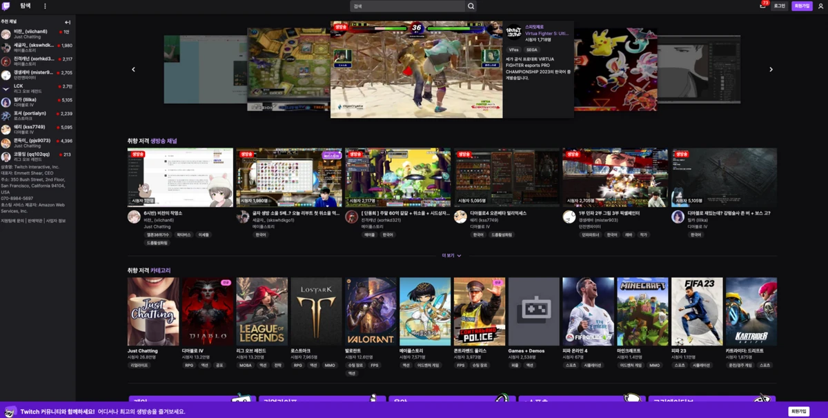This screenshot has height=418, width=828.
Task: Open Just Chatting category cover
Action: pos(153,311)
